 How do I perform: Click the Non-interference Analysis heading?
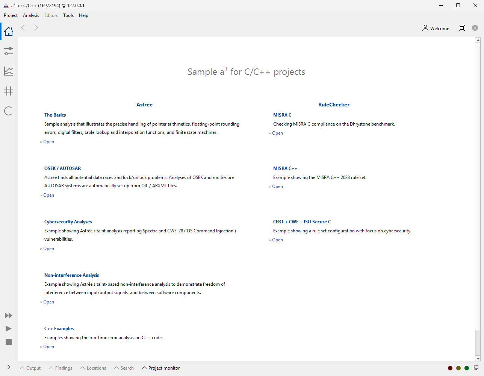pos(71,275)
